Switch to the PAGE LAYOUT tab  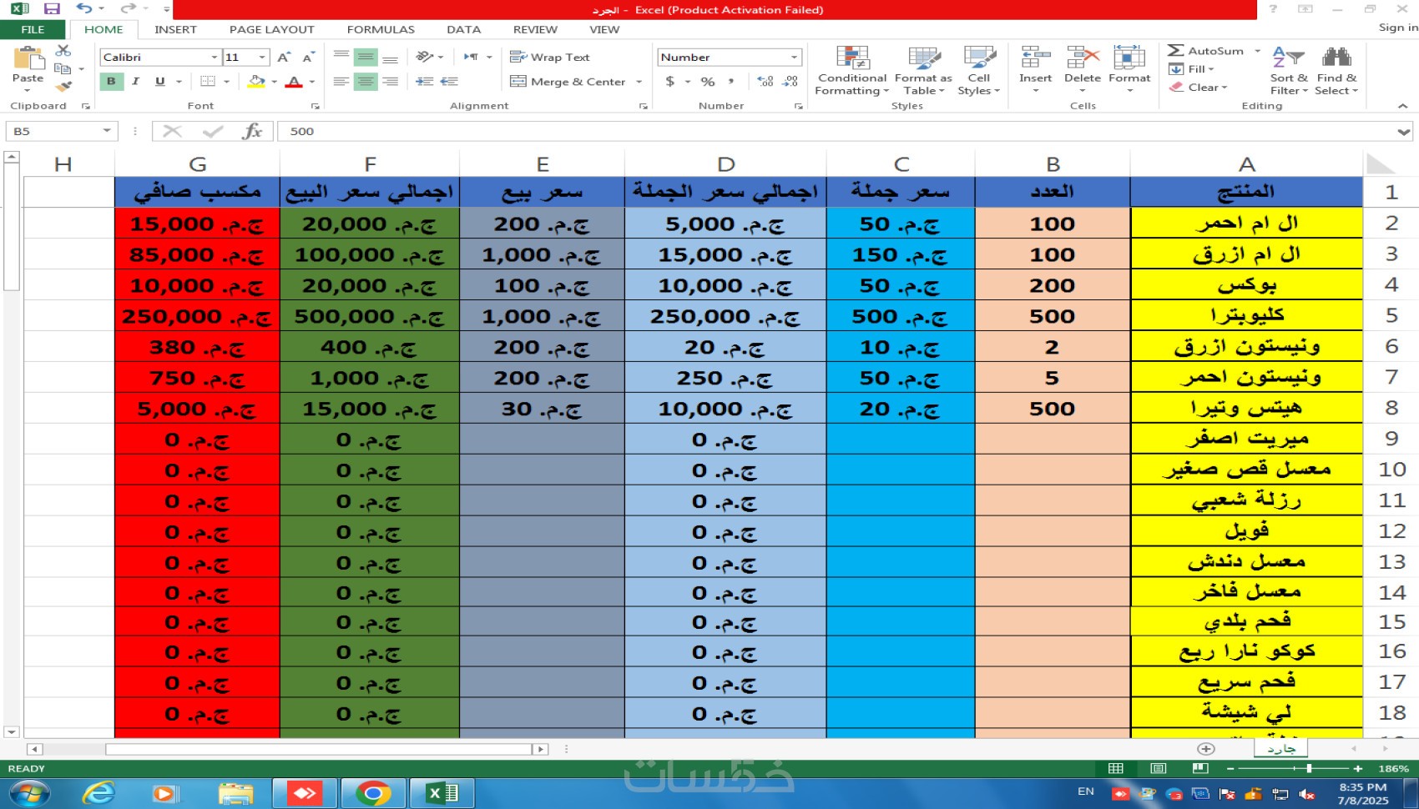(272, 29)
